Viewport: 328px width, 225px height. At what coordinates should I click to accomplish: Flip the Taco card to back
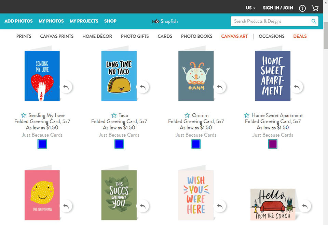(143, 87)
